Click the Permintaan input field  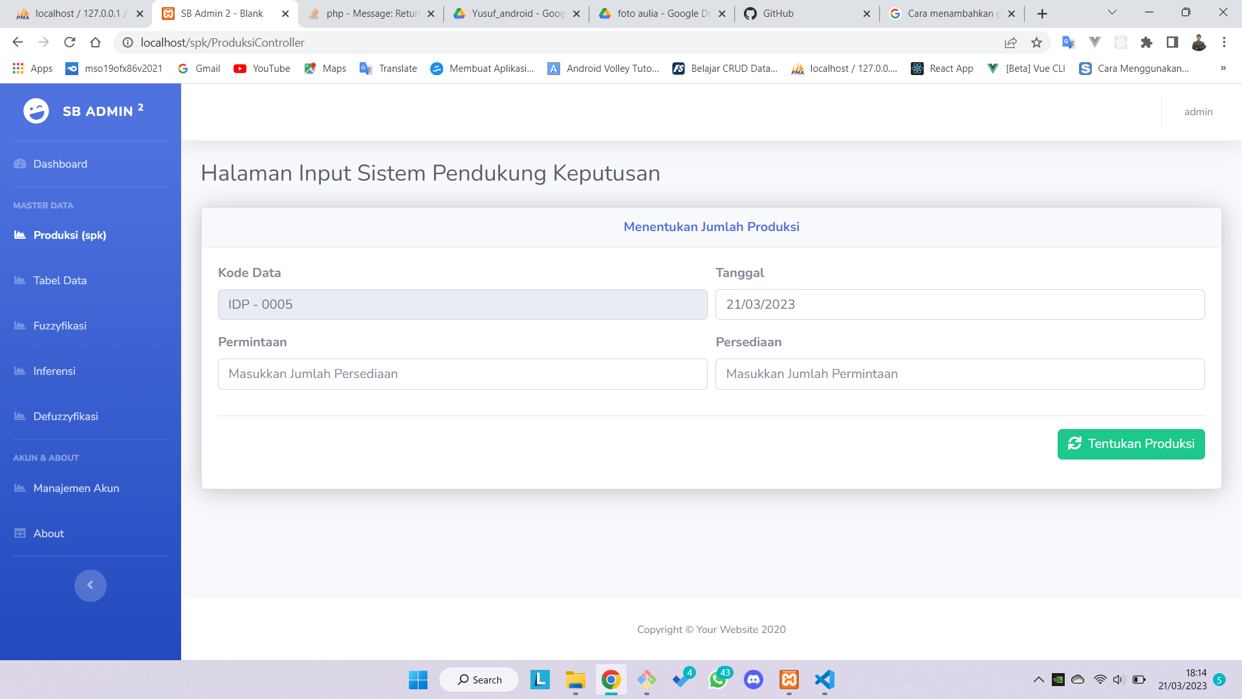[462, 374]
